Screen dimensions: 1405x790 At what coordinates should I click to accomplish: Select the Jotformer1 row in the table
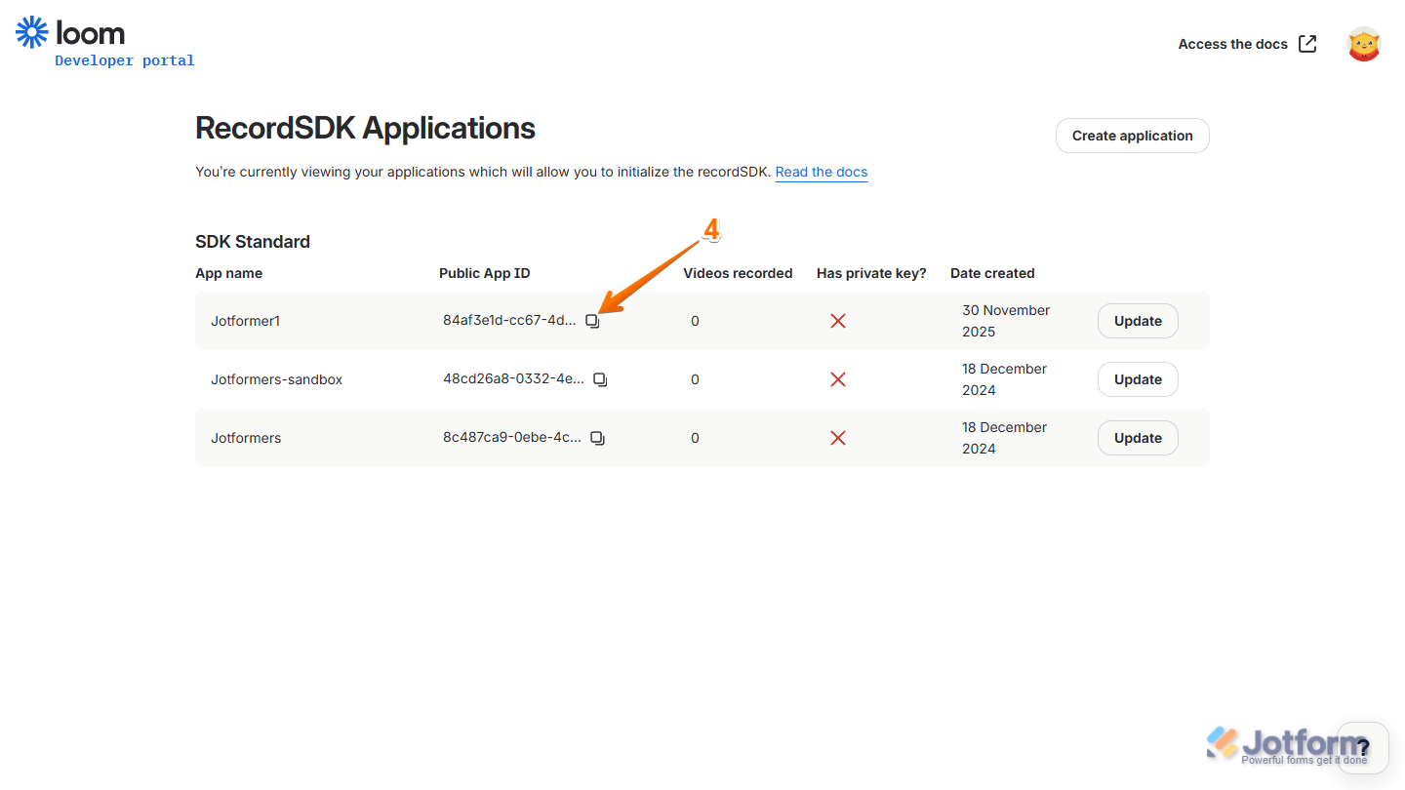point(312,320)
